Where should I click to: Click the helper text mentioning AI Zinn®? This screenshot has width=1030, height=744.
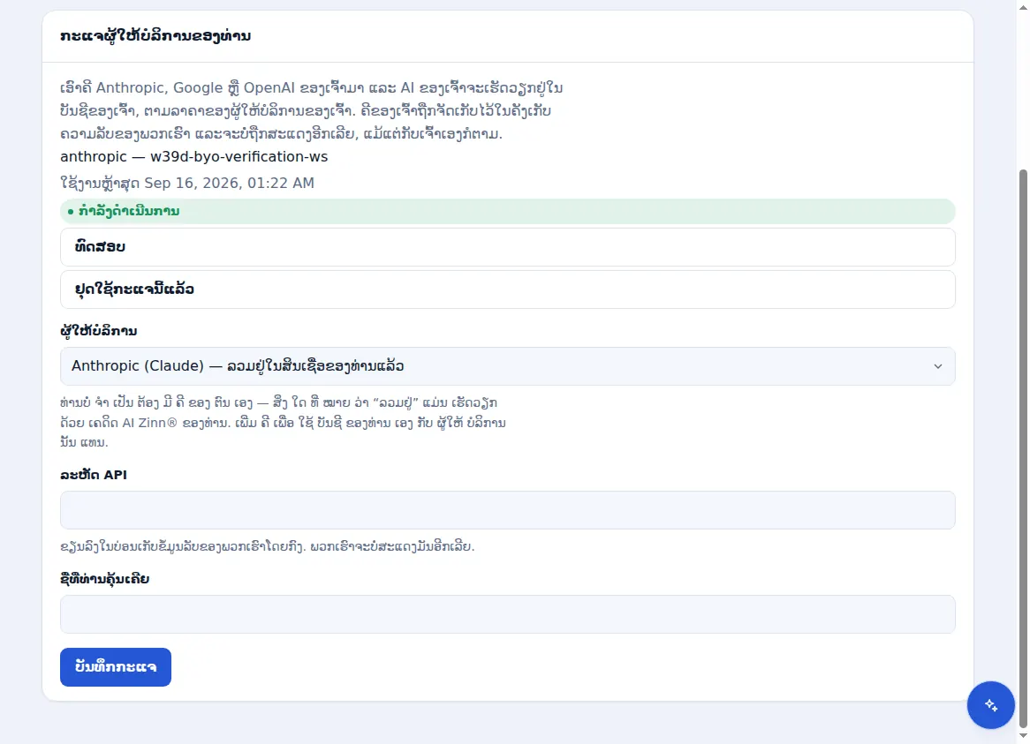pyautogui.click(x=284, y=423)
